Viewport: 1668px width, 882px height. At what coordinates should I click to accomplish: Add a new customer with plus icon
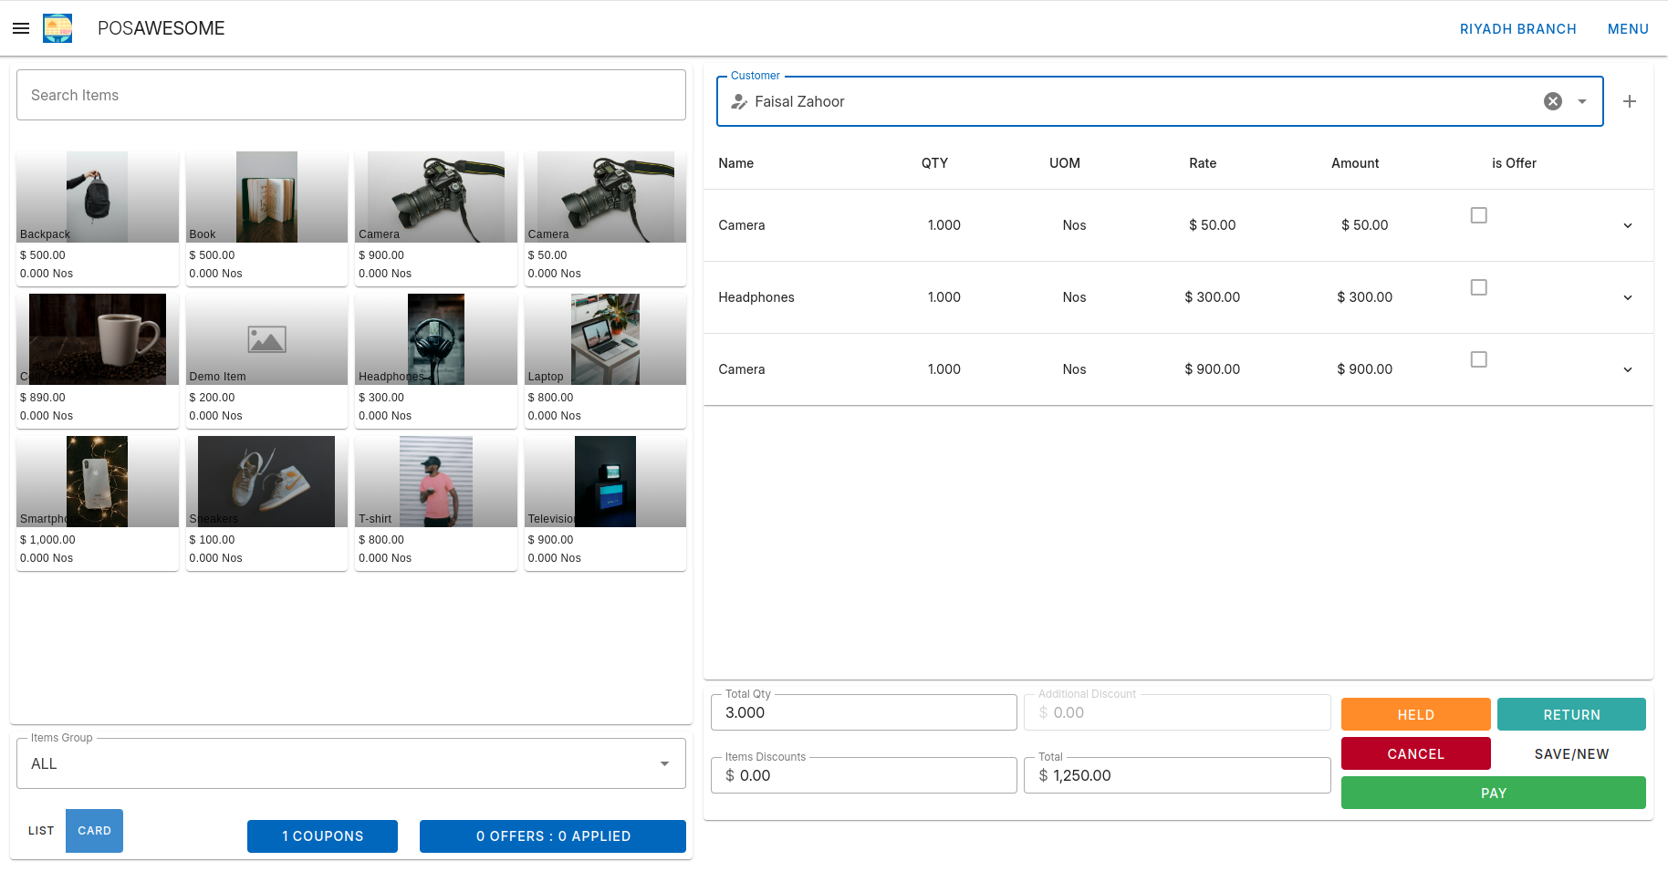tap(1630, 101)
